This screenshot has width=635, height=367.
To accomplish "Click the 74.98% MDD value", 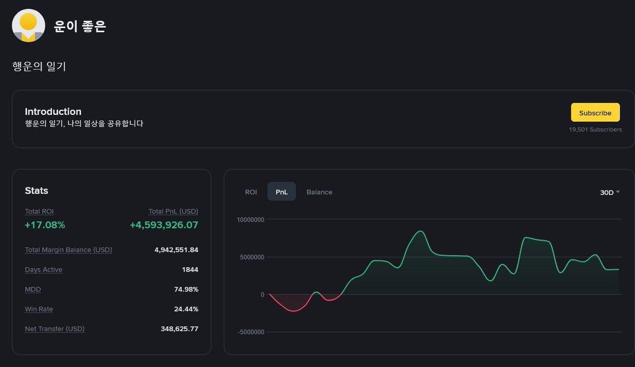I will [186, 289].
